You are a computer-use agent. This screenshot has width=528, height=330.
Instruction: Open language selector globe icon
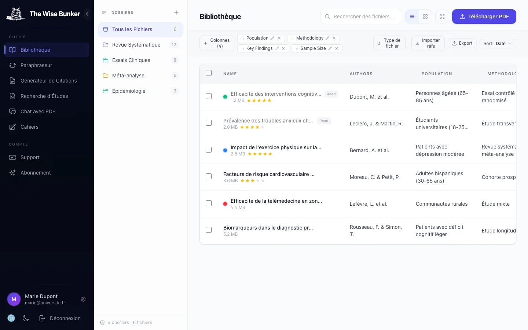coord(11,318)
